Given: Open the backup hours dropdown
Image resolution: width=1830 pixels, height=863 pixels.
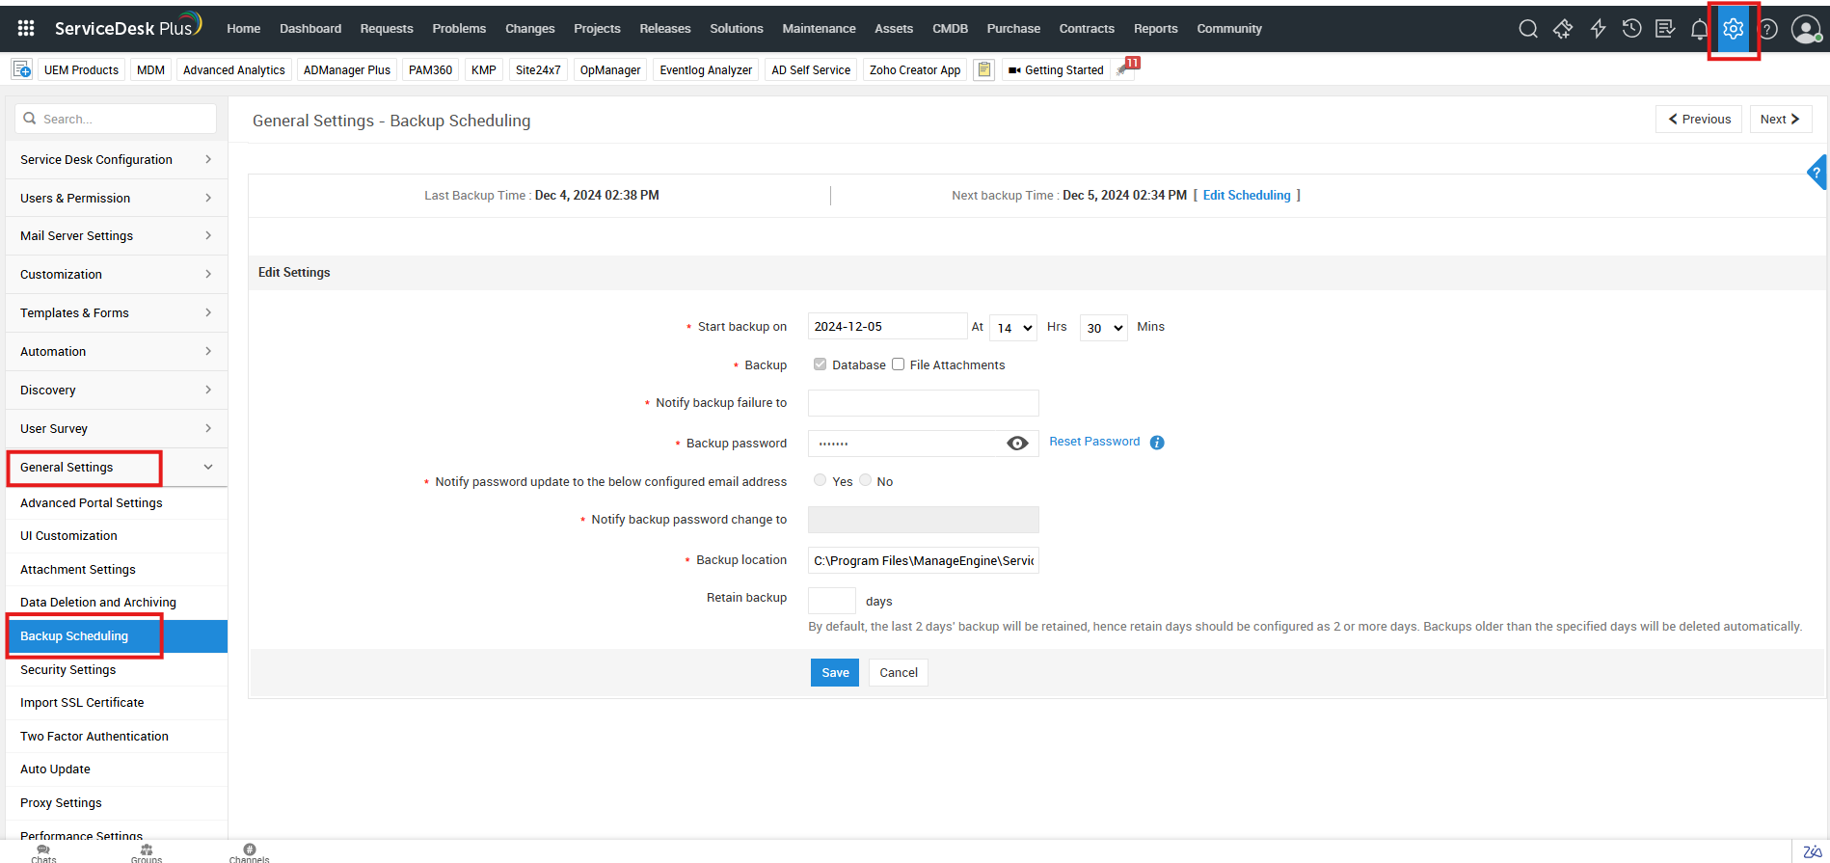Looking at the screenshot, I should point(1012,328).
